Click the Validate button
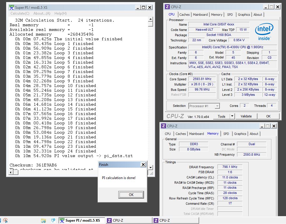286x224 pixels. pos(246,116)
